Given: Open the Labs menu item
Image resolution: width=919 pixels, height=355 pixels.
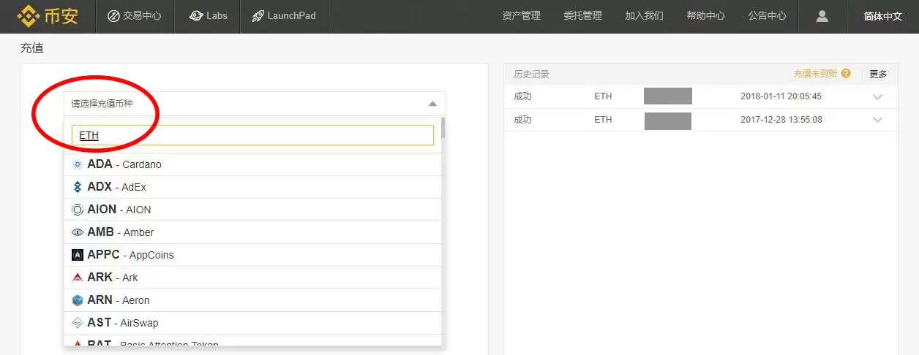Looking at the screenshot, I should point(208,15).
